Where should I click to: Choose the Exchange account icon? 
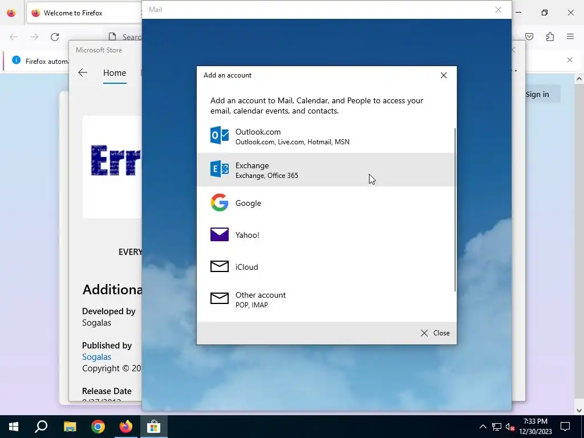point(220,169)
